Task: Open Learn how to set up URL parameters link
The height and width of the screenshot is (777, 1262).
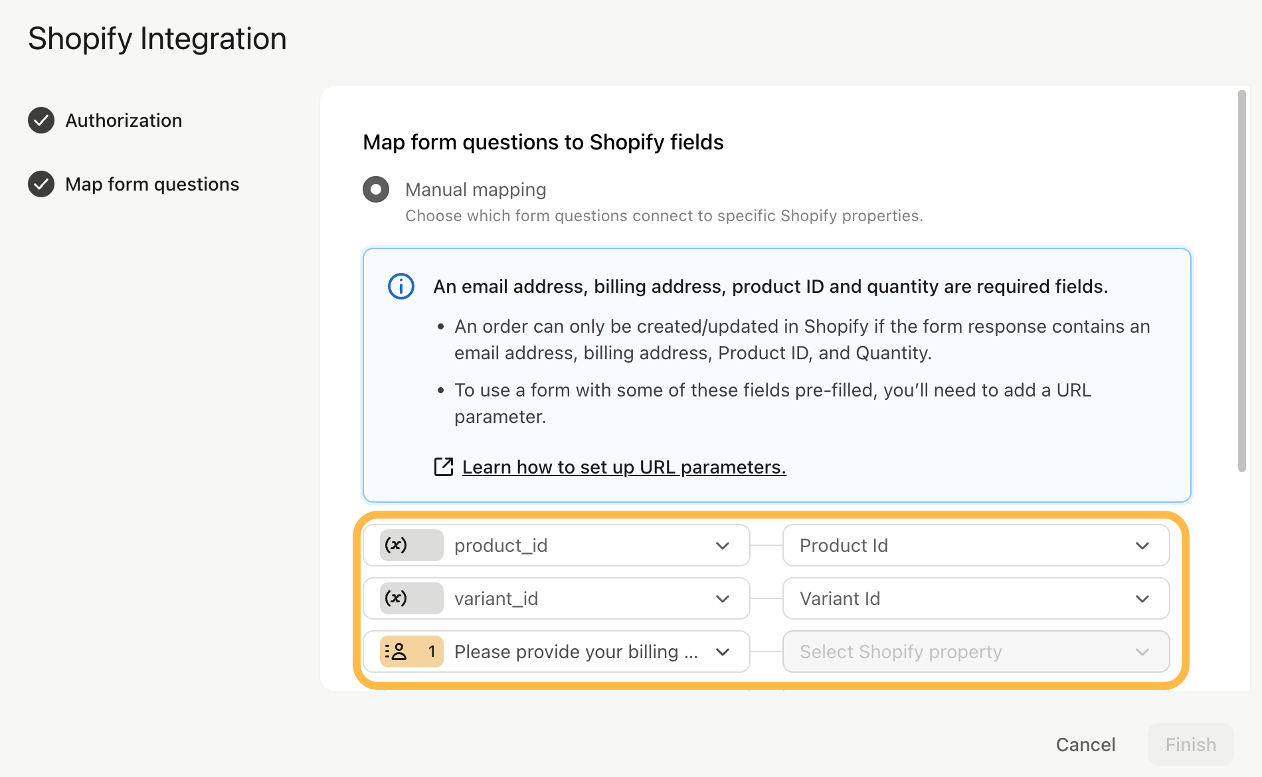Action: click(624, 467)
